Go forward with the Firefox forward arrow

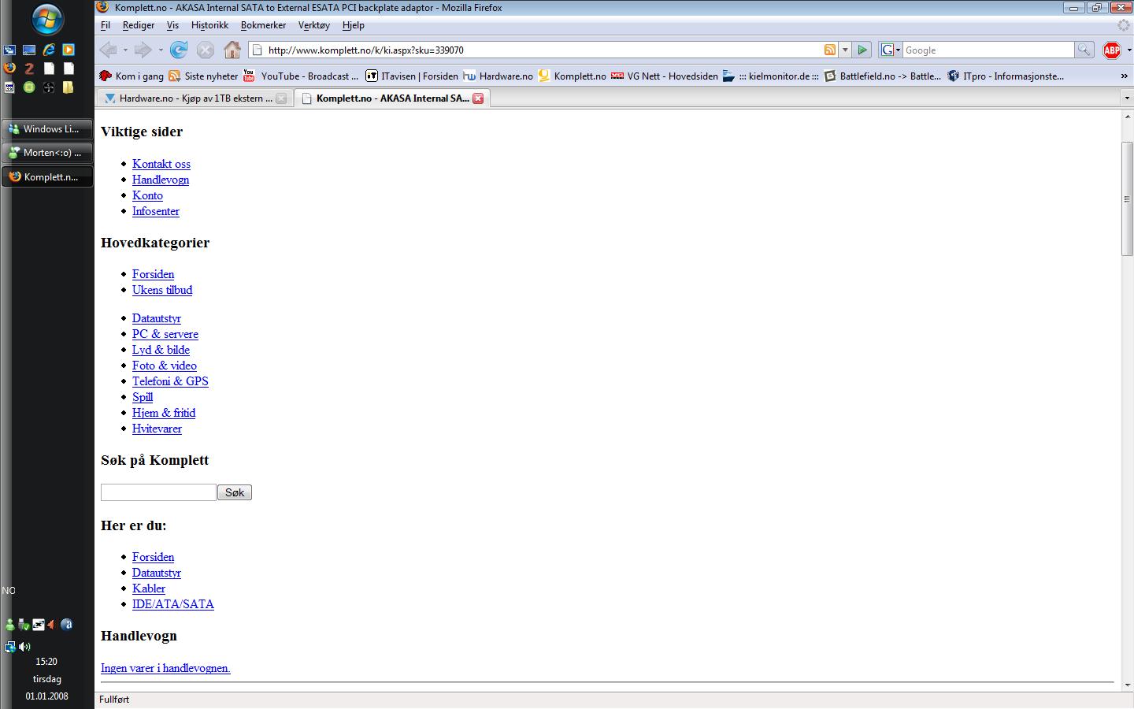click(x=143, y=50)
